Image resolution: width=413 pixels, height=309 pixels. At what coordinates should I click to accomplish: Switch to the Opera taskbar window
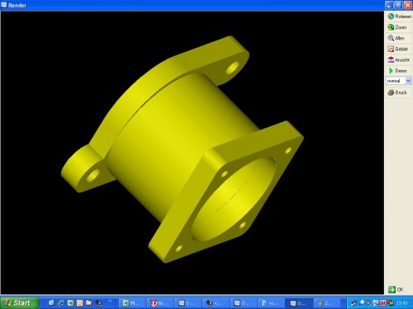[159, 303]
